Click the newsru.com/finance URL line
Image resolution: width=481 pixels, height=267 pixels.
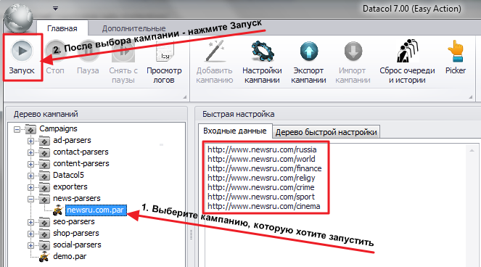tap(264, 169)
